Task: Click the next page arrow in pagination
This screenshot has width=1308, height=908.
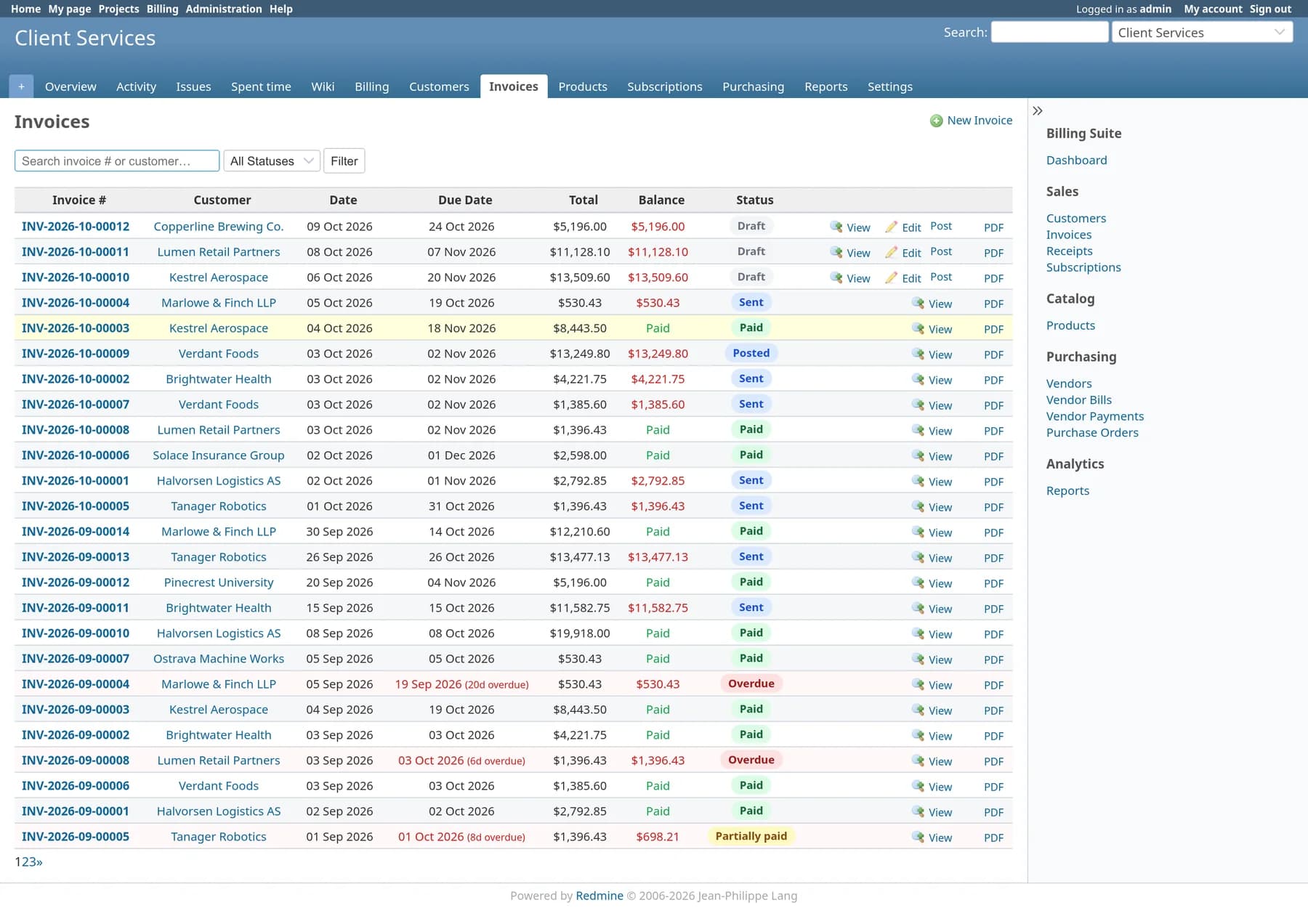Action: coord(39,862)
